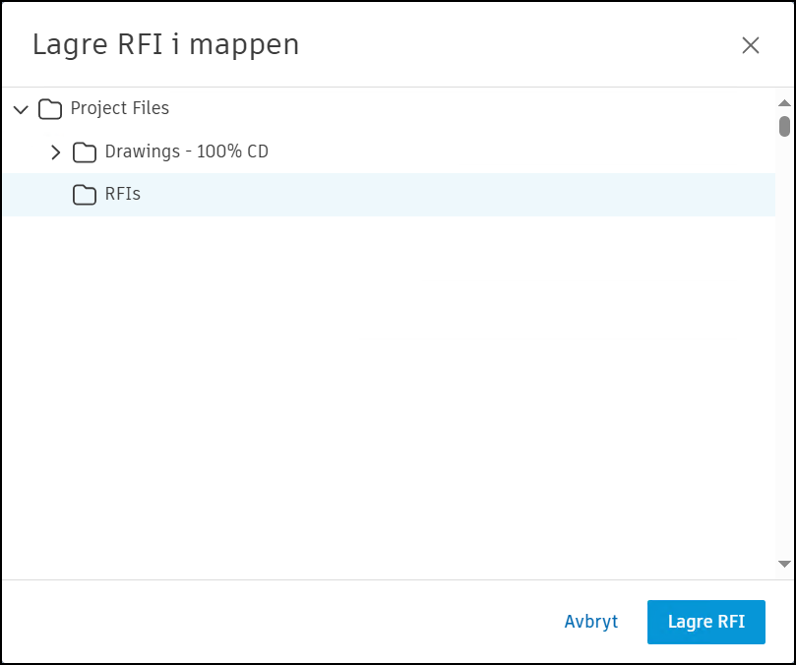Click the Project Files folder icon
This screenshot has height=665, width=796.
pyautogui.click(x=49, y=109)
